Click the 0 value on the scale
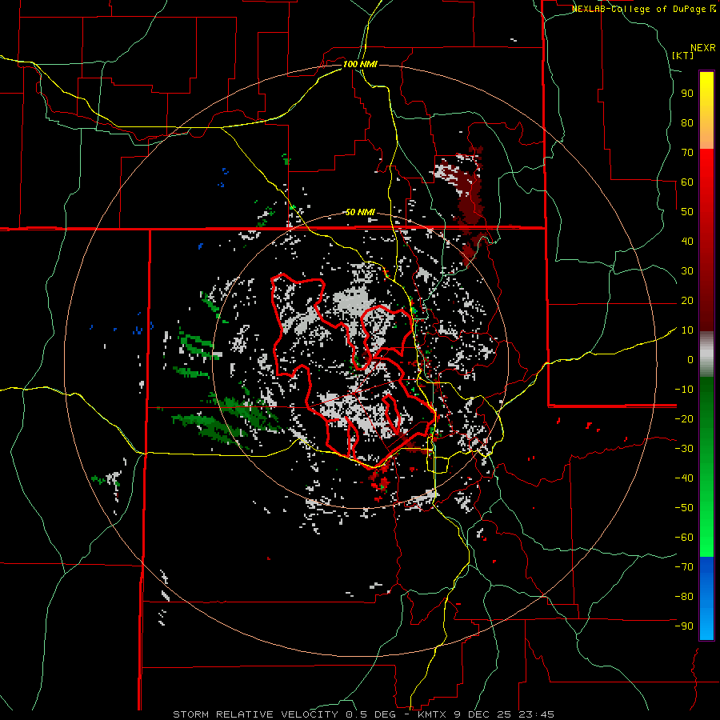The height and width of the screenshot is (720, 720). tap(689, 360)
